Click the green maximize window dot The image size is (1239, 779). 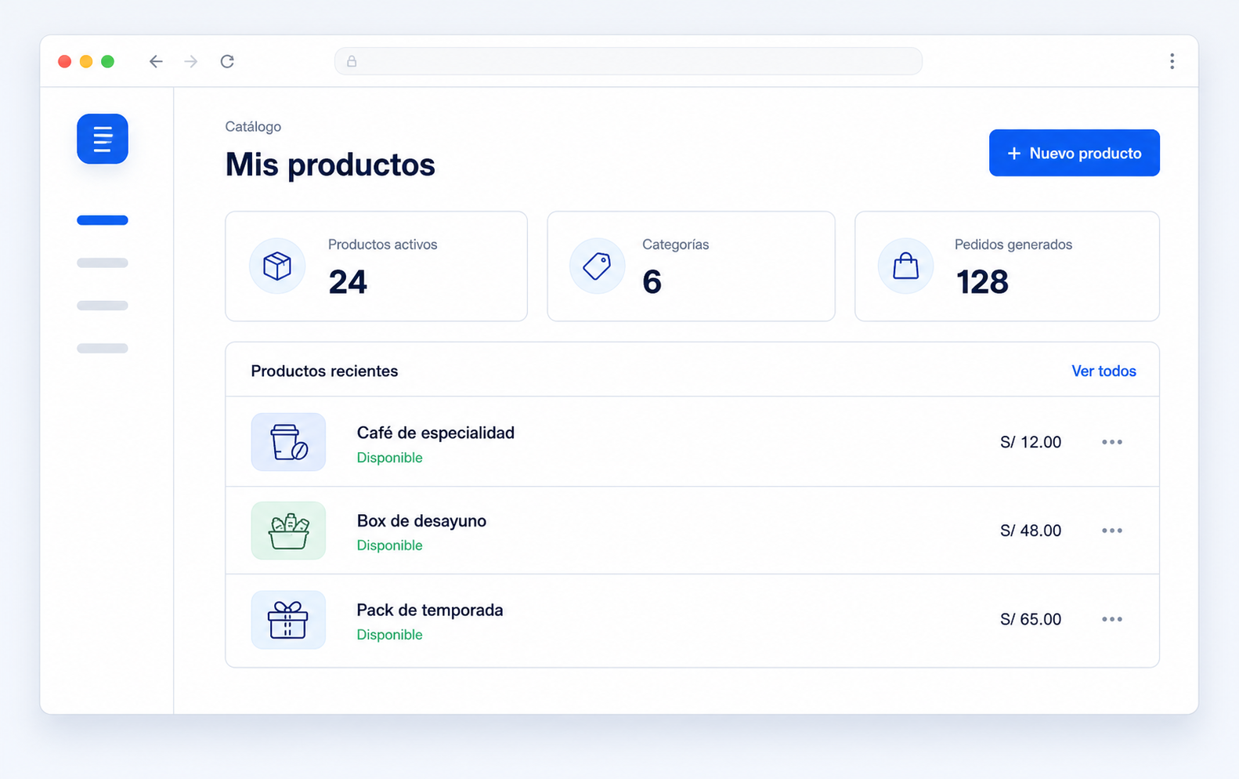click(108, 61)
